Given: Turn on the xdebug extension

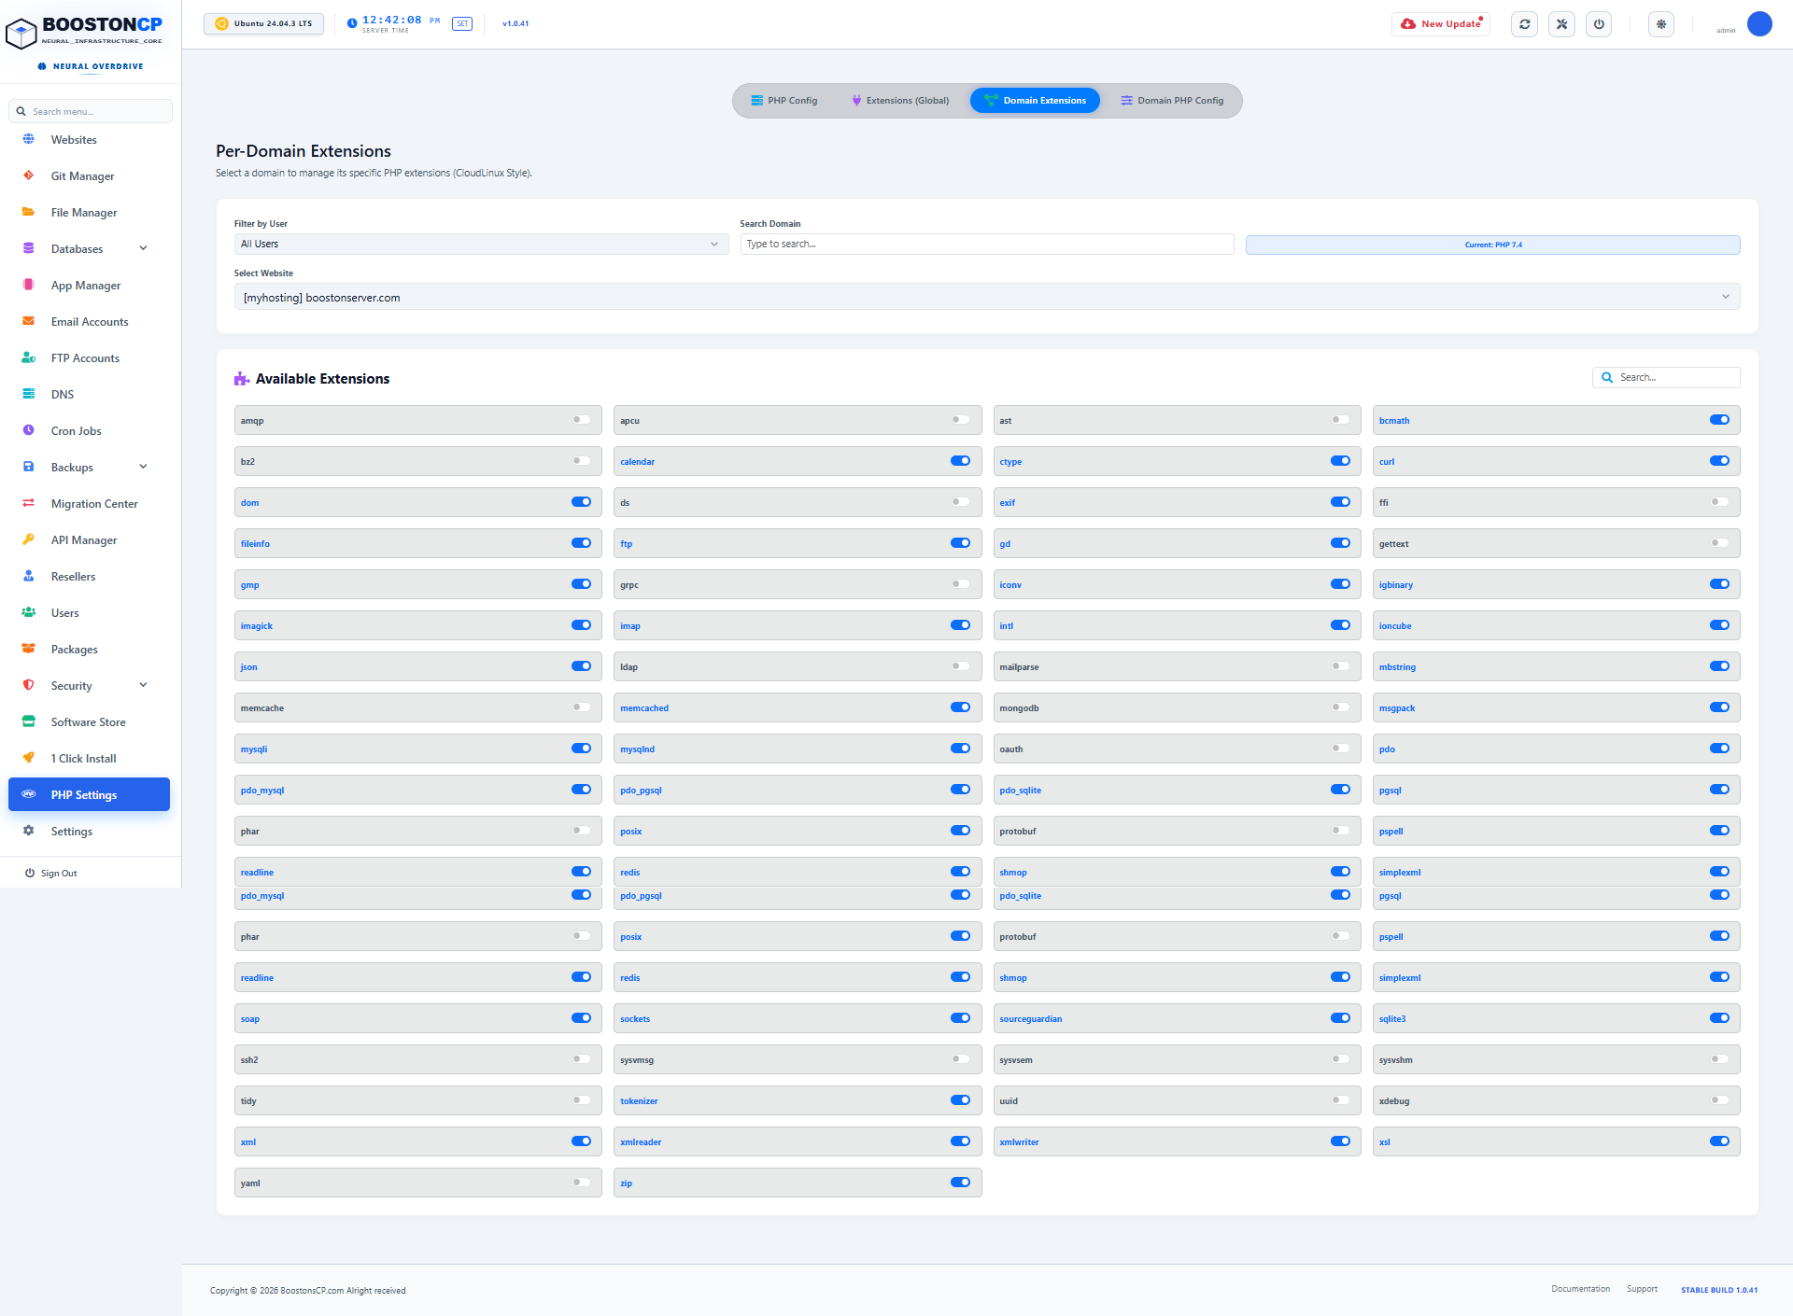Looking at the screenshot, I should pyautogui.click(x=1719, y=1100).
